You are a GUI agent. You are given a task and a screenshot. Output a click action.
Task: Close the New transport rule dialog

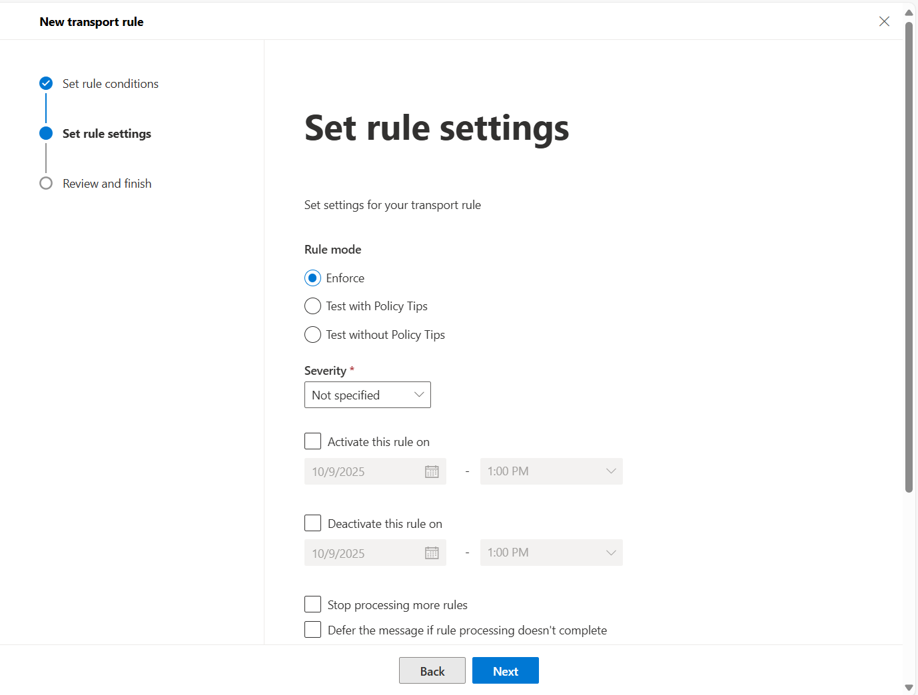[x=884, y=21]
